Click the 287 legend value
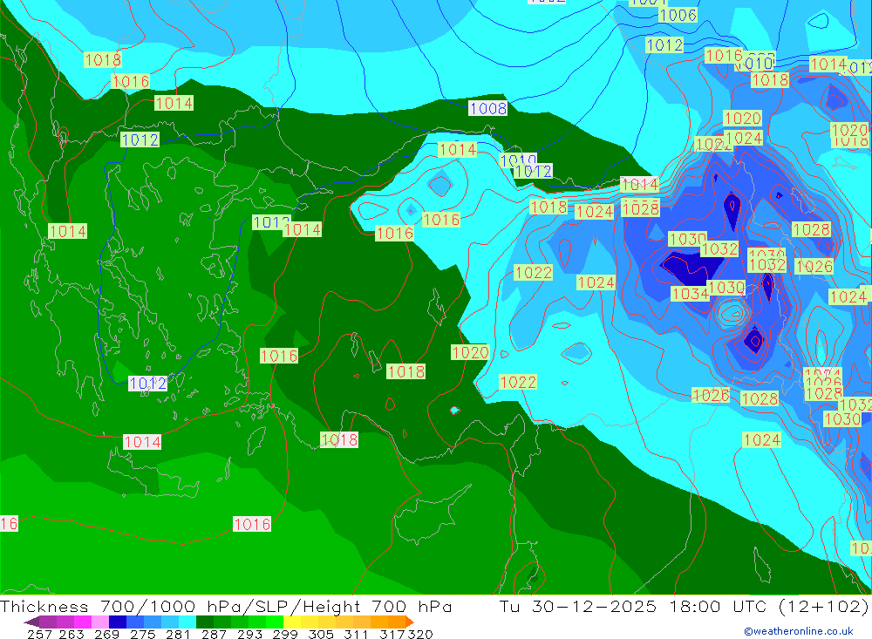This screenshot has width=872, height=639. 215,634
